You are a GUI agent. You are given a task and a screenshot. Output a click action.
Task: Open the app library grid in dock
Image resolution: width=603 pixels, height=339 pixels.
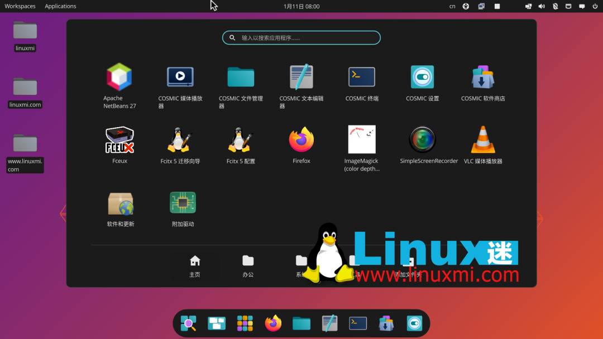coord(245,323)
